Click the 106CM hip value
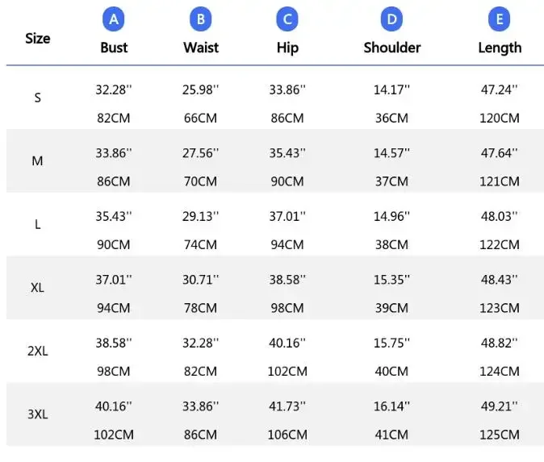Screen dimensions: 544x462 pos(287,435)
